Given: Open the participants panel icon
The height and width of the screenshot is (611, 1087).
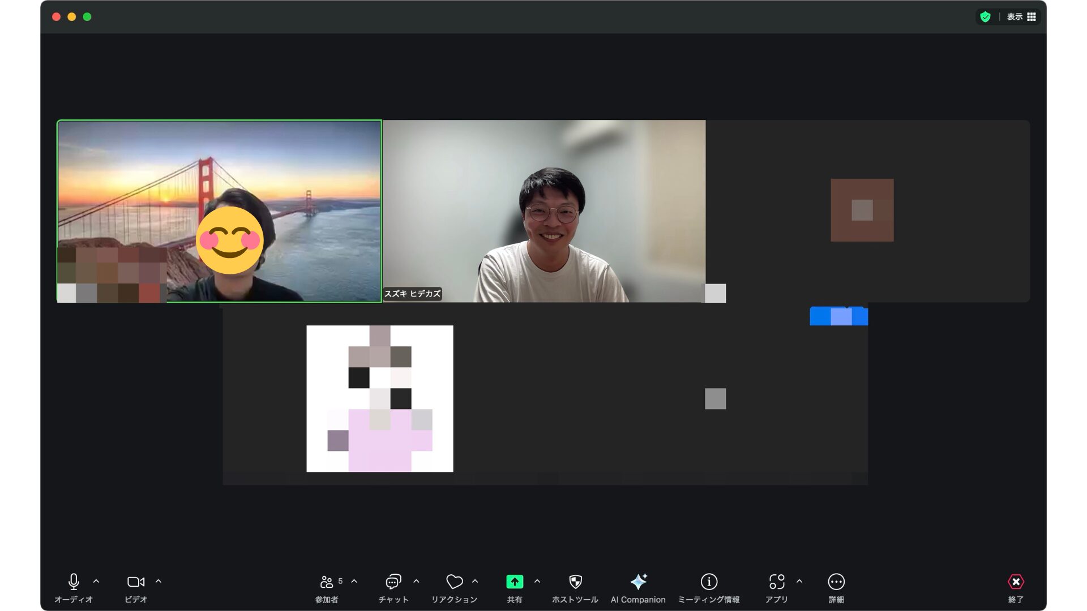Looking at the screenshot, I should tap(327, 582).
